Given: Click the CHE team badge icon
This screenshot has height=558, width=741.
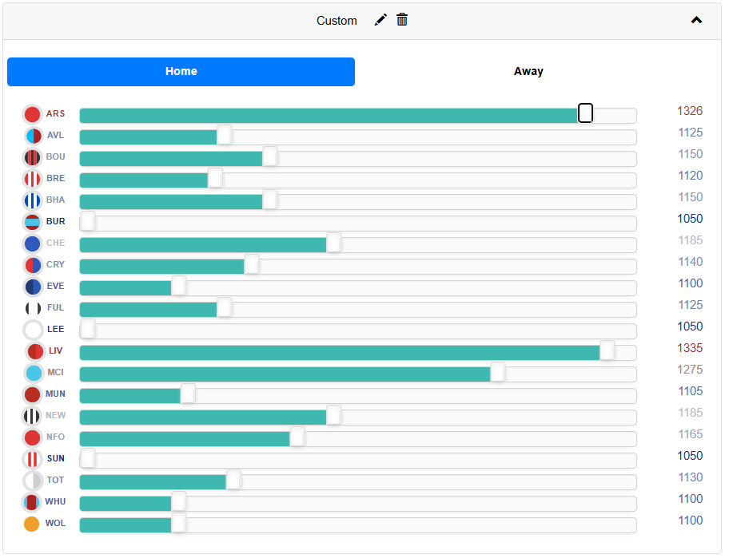Looking at the screenshot, I should [x=32, y=243].
